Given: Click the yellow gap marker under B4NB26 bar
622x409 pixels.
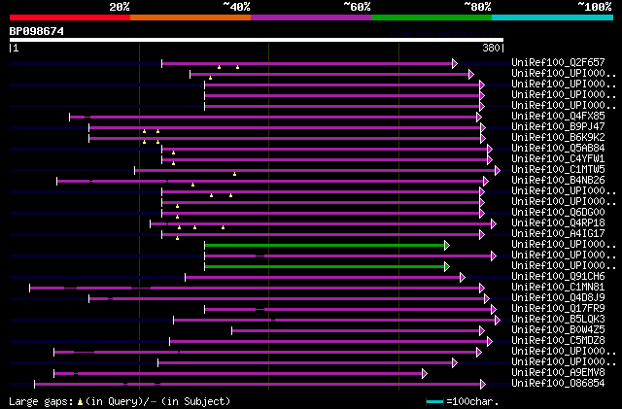Looking at the screenshot, I should (192, 185).
